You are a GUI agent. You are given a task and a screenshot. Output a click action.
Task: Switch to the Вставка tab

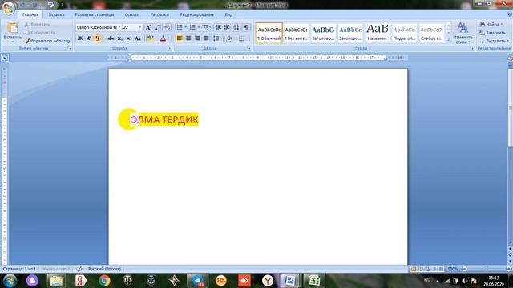pyautogui.click(x=56, y=14)
